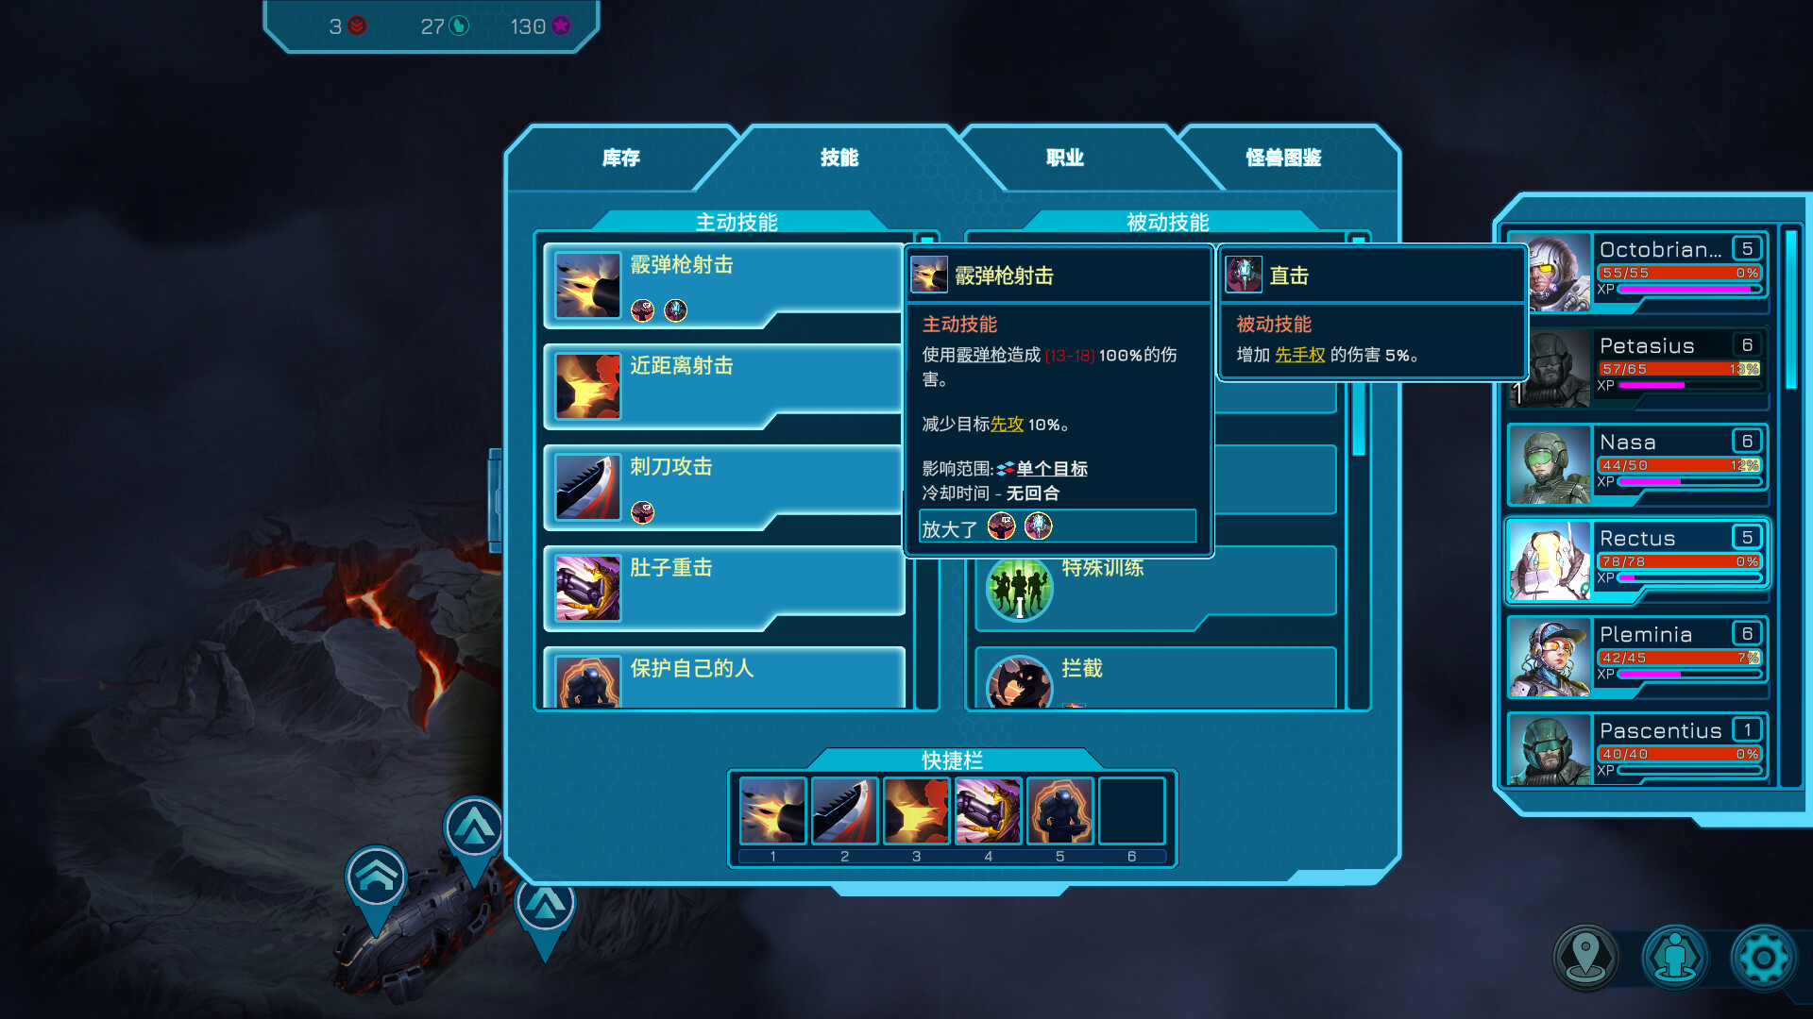The height and width of the screenshot is (1019, 1813).
Task: Click the 拦截 passive skill icon
Action: pos(1019,683)
